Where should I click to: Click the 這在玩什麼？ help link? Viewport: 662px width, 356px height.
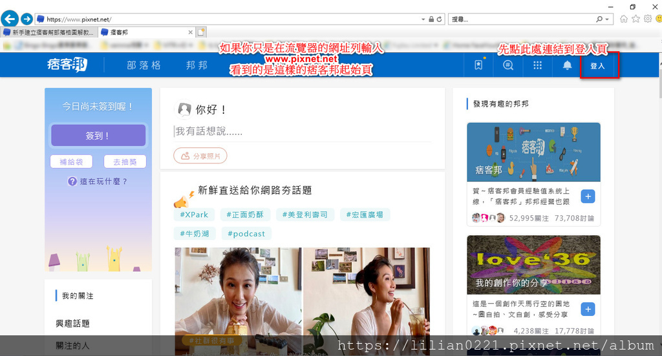tap(103, 182)
